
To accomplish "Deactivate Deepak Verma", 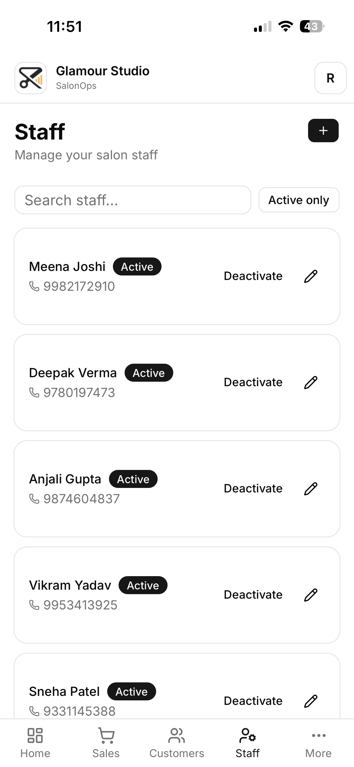I will point(253,382).
